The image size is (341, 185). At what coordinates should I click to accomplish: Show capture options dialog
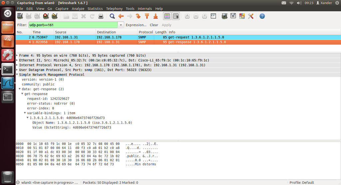[29, 16]
